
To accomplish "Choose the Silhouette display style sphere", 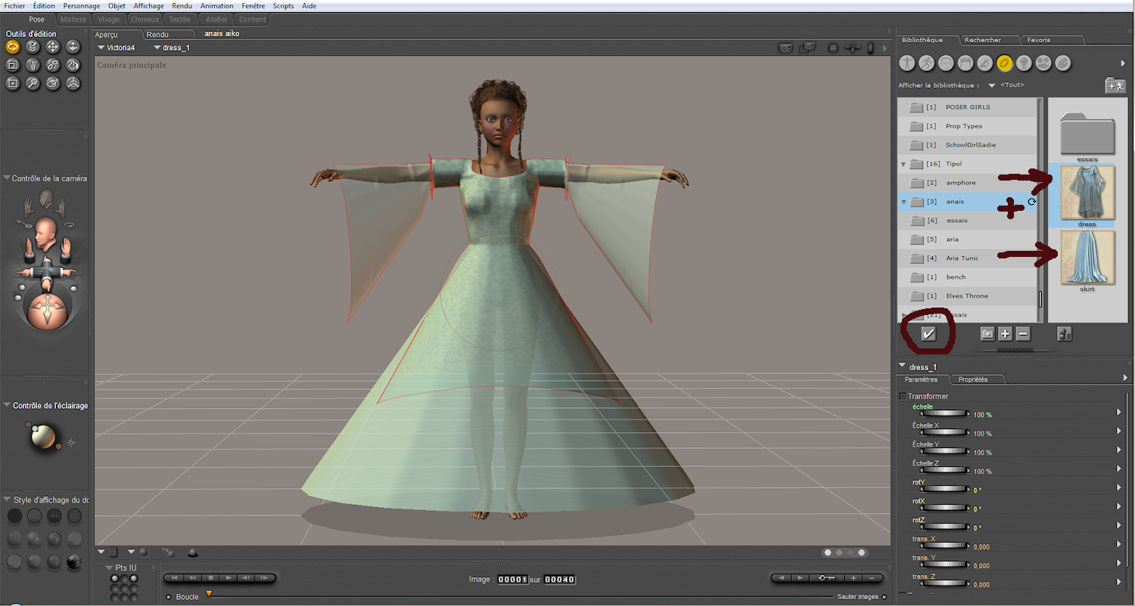I will click(14, 516).
